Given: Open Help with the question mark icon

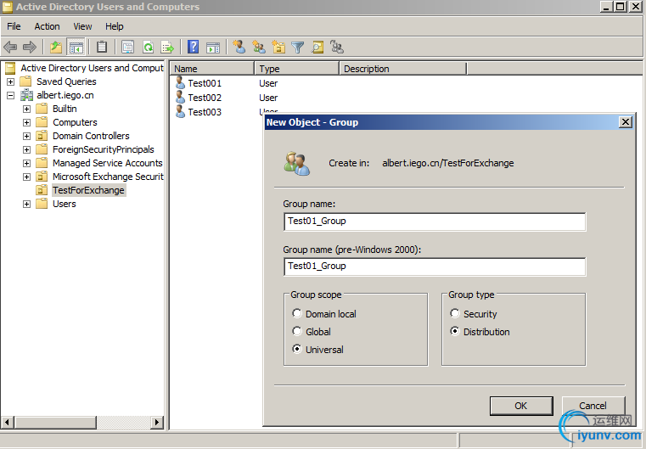Looking at the screenshot, I should pyautogui.click(x=193, y=47).
